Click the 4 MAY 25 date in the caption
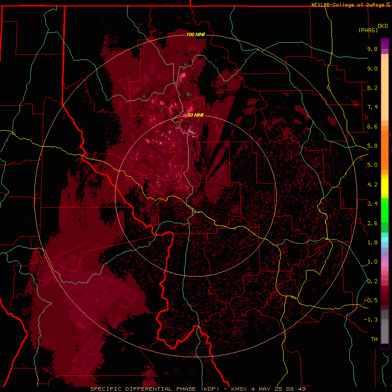This screenshot has width=392, height=392. click(267, 389)
